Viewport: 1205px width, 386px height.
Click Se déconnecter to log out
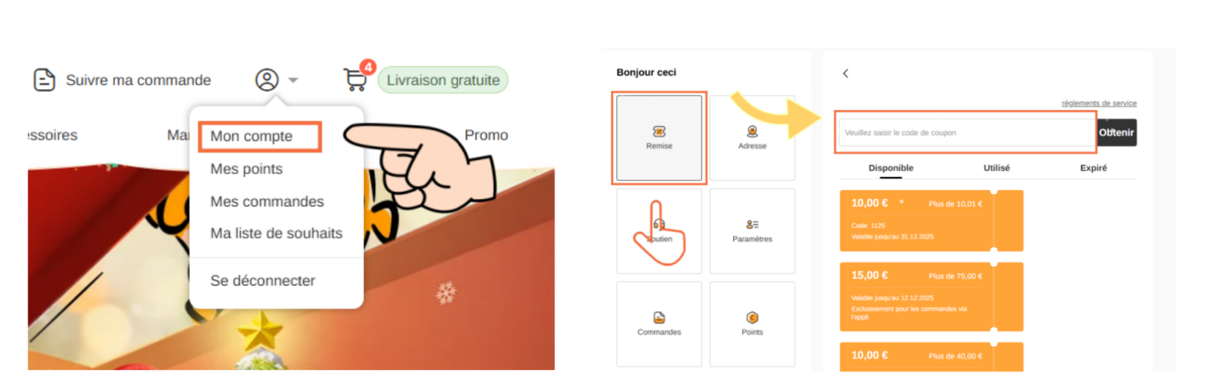(263, 280)
